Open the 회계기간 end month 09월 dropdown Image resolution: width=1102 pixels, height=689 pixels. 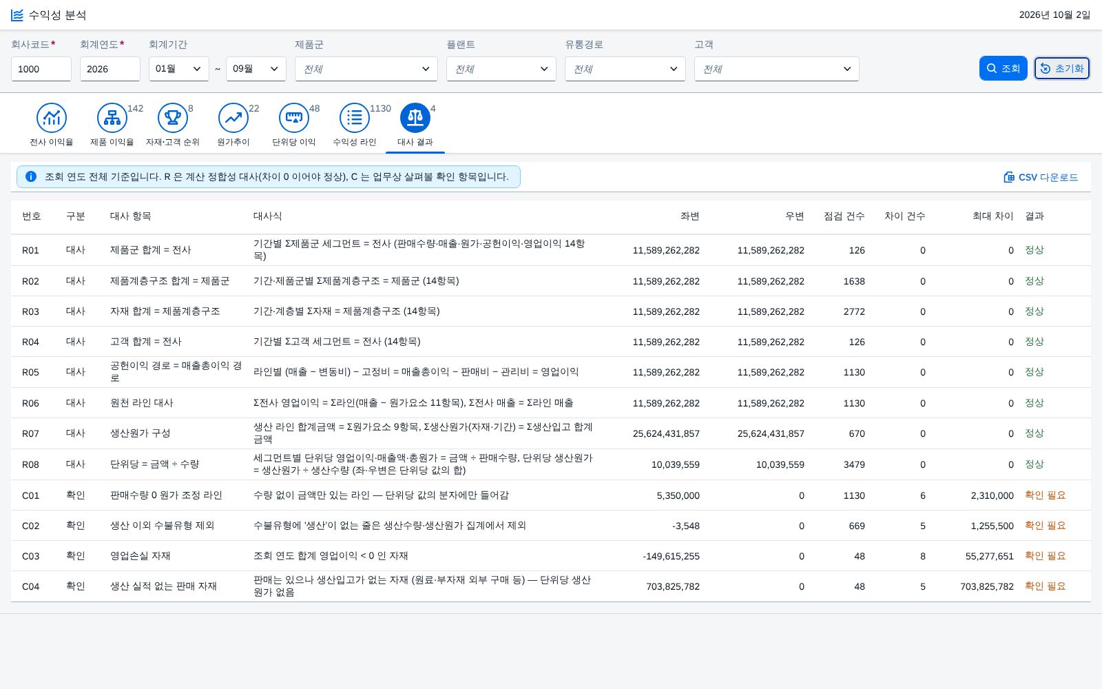coord(256,69)
